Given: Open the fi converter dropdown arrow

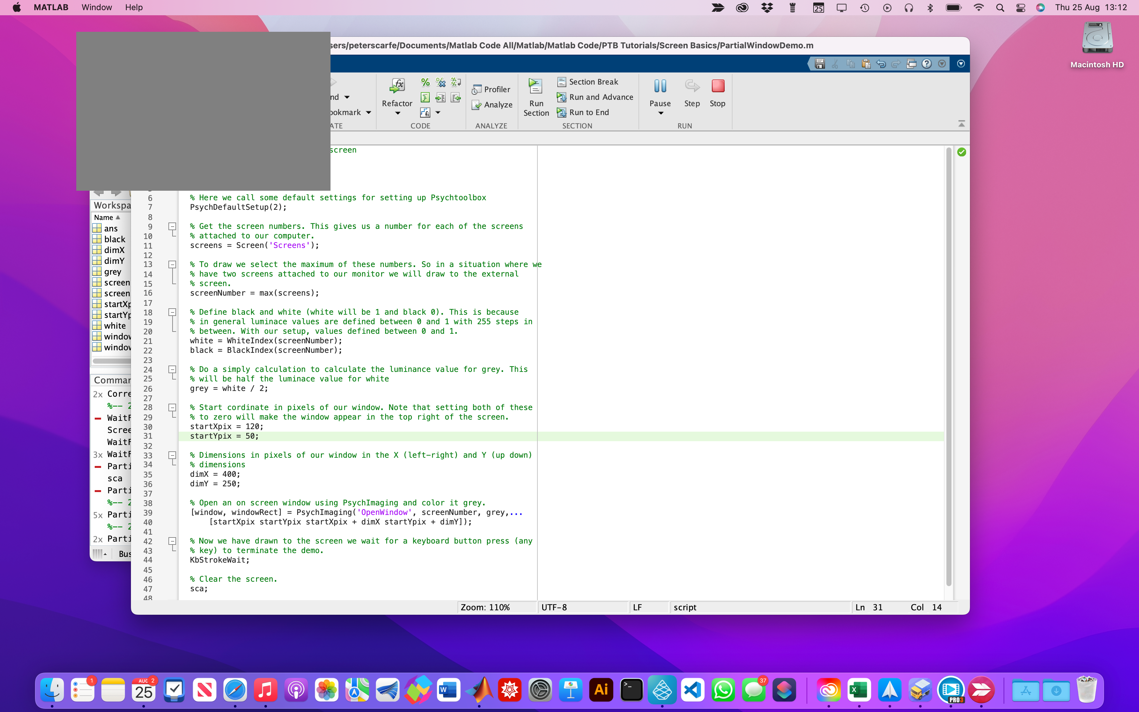Looking at the screenshot, I should tap(438, 113).
